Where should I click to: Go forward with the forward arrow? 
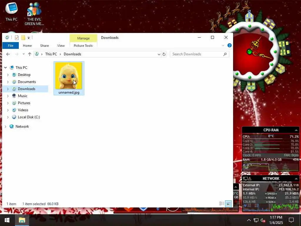coord(17,54)
